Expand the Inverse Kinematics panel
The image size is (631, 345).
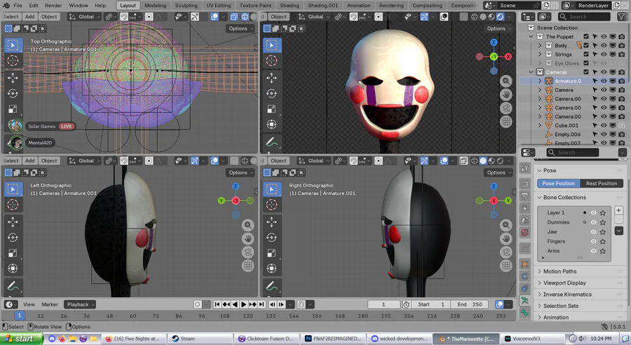tap(567, 295)
